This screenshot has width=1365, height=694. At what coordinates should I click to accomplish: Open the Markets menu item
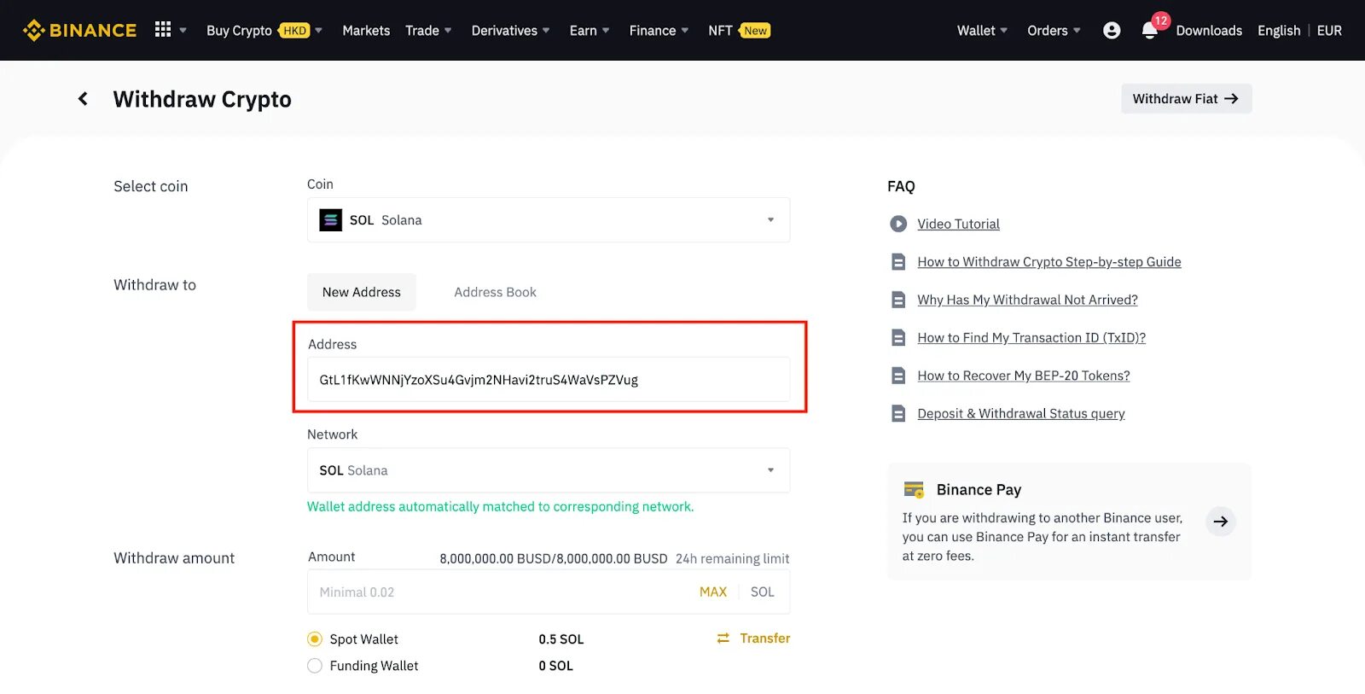[x=366, y=31]
